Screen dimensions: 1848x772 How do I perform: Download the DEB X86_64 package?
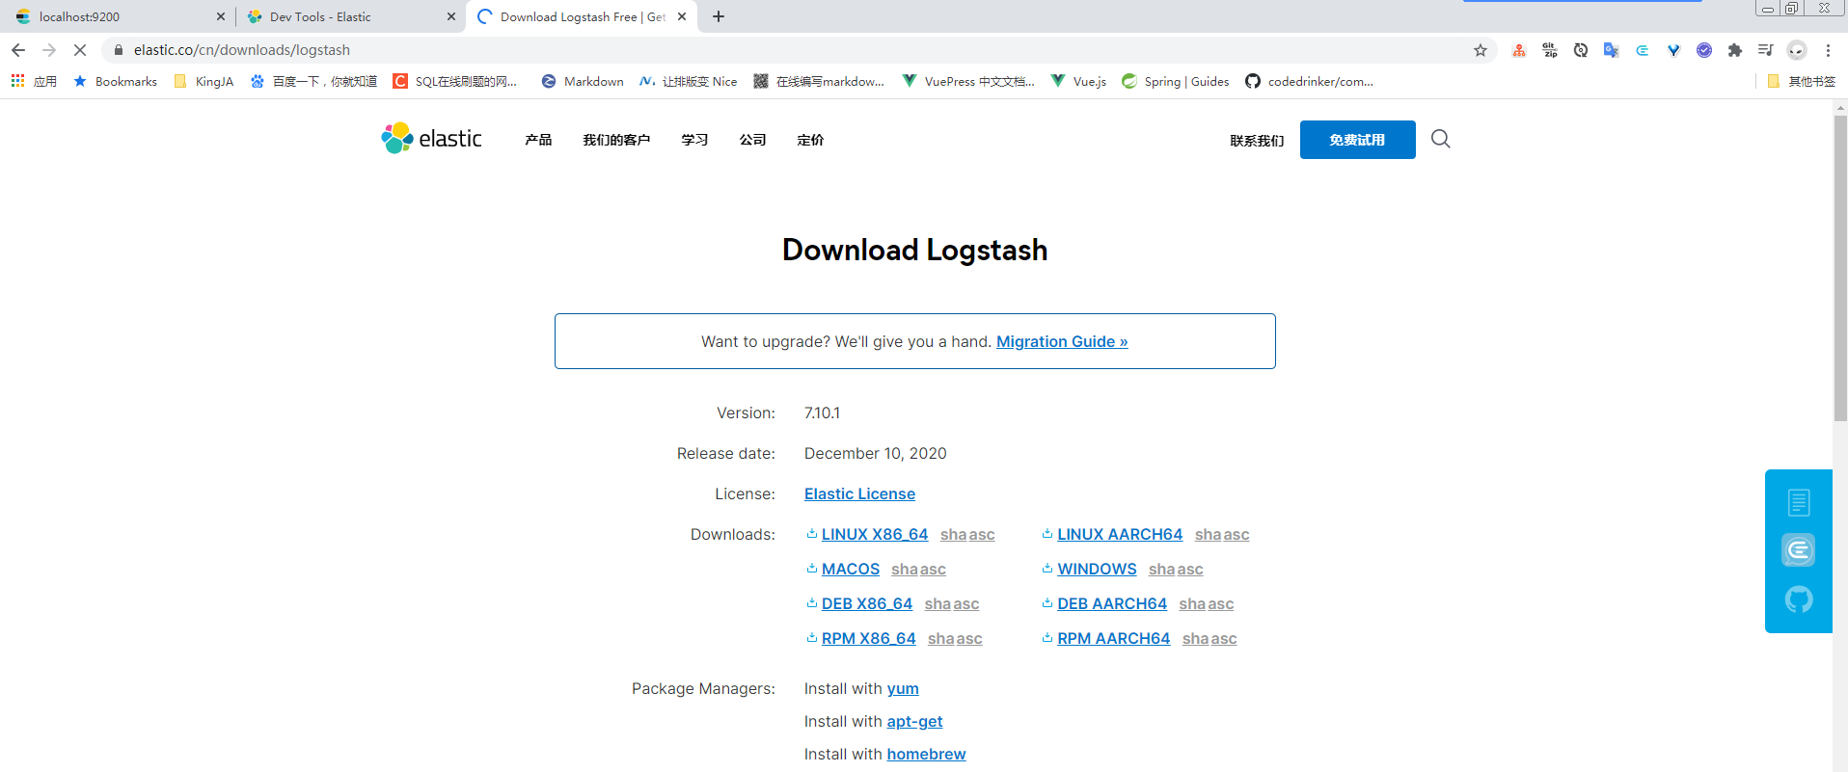[x=867, y=603]
